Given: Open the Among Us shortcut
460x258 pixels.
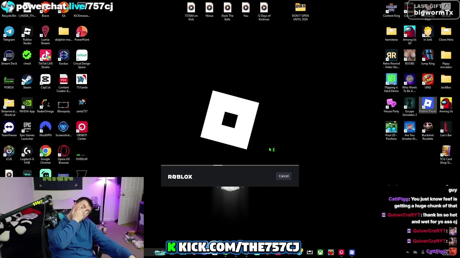Looking at the screenshot, I should (446, 105).
